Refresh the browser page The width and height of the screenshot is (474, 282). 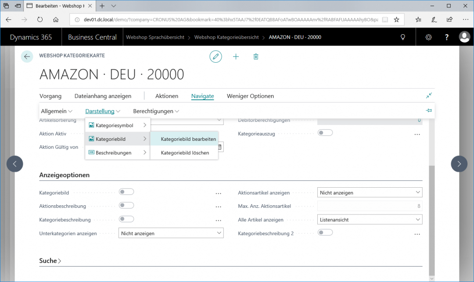coord(40,20)
